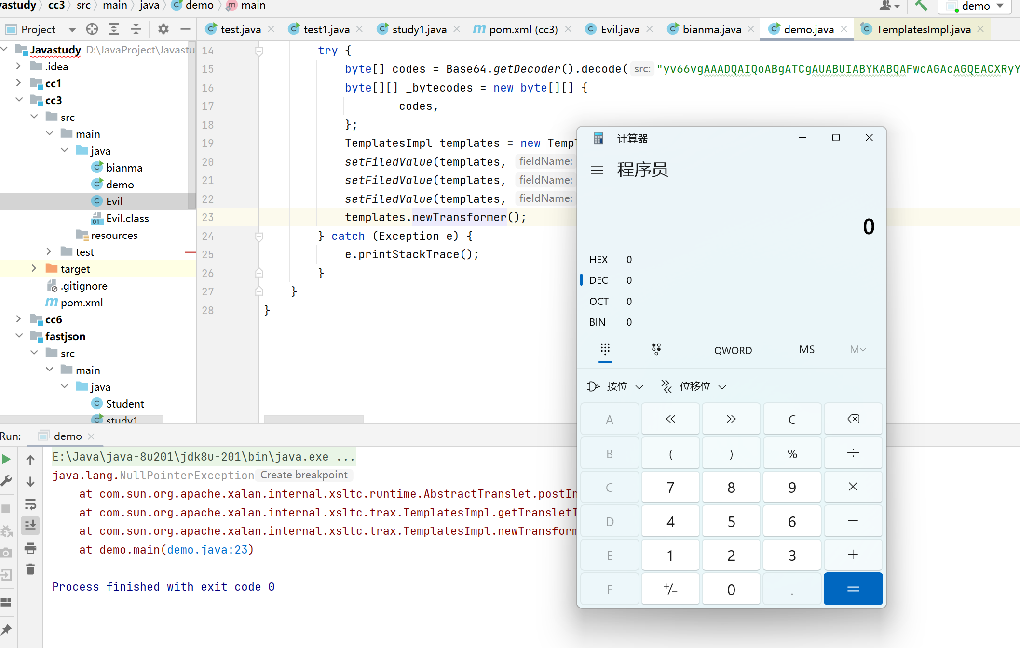Viewport: 1020px width, 648px height.
Task: Expand the .idea folder
Action: point(19,66)
